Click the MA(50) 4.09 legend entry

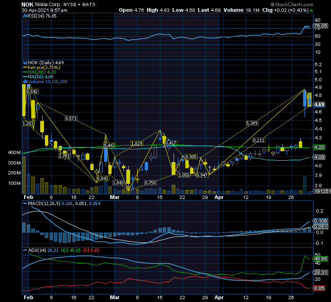40,77
